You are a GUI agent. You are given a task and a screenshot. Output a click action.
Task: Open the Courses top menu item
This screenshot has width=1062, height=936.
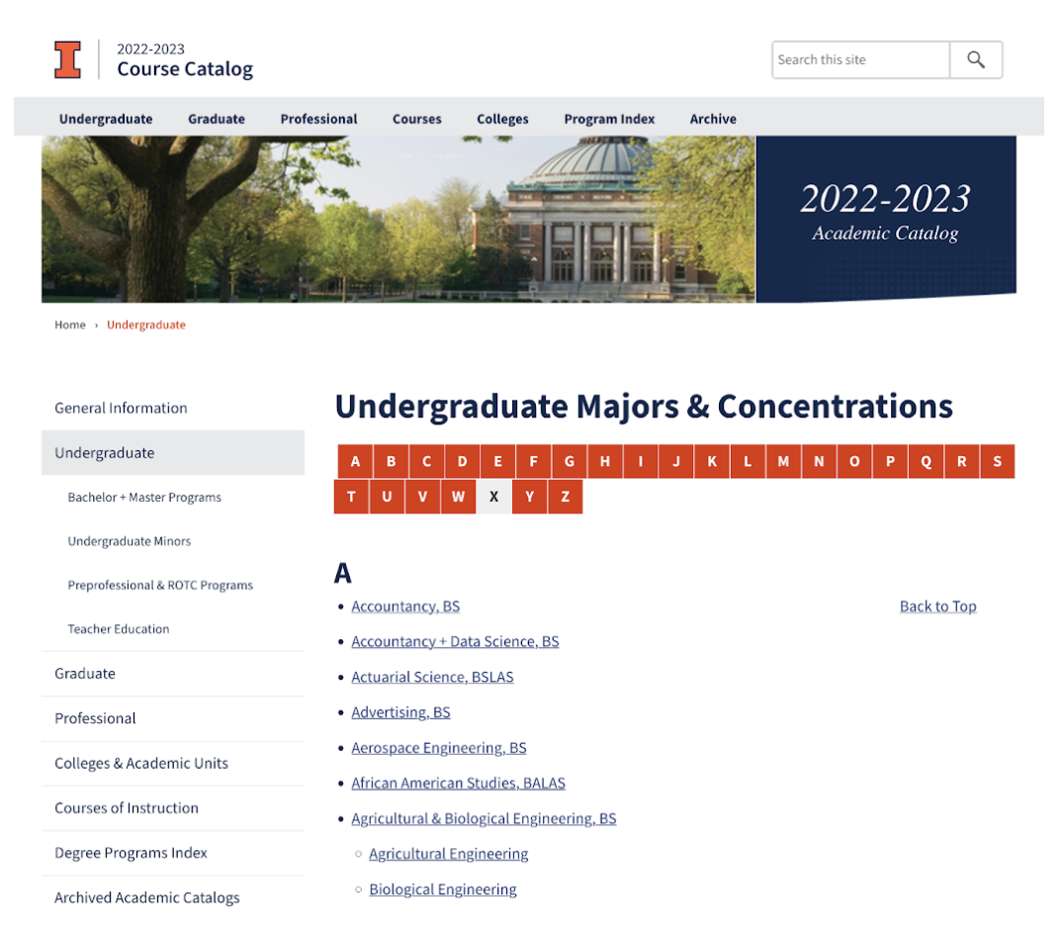[416, 119]
